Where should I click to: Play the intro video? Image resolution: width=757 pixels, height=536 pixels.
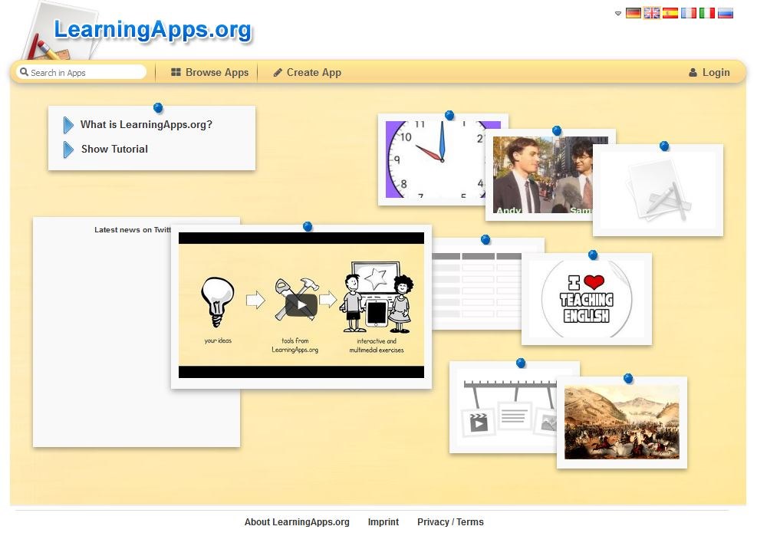[x=301, y=305]
